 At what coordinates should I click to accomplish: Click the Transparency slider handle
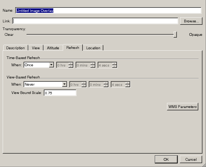pyautogui.click(x=175, y=35)
